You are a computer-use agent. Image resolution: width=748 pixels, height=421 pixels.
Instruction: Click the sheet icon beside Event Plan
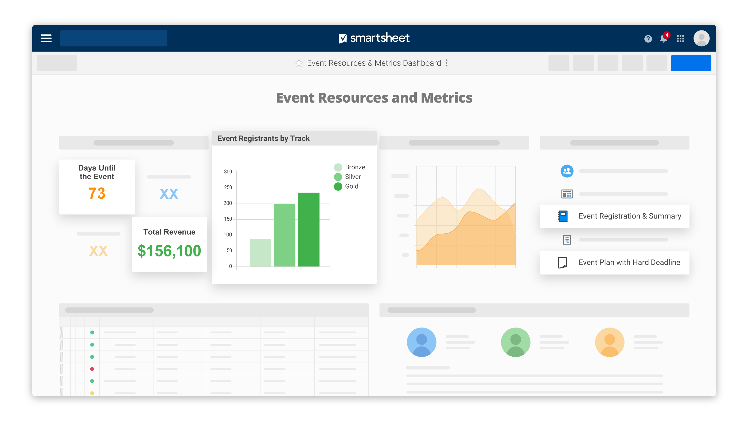click(563, 263)
